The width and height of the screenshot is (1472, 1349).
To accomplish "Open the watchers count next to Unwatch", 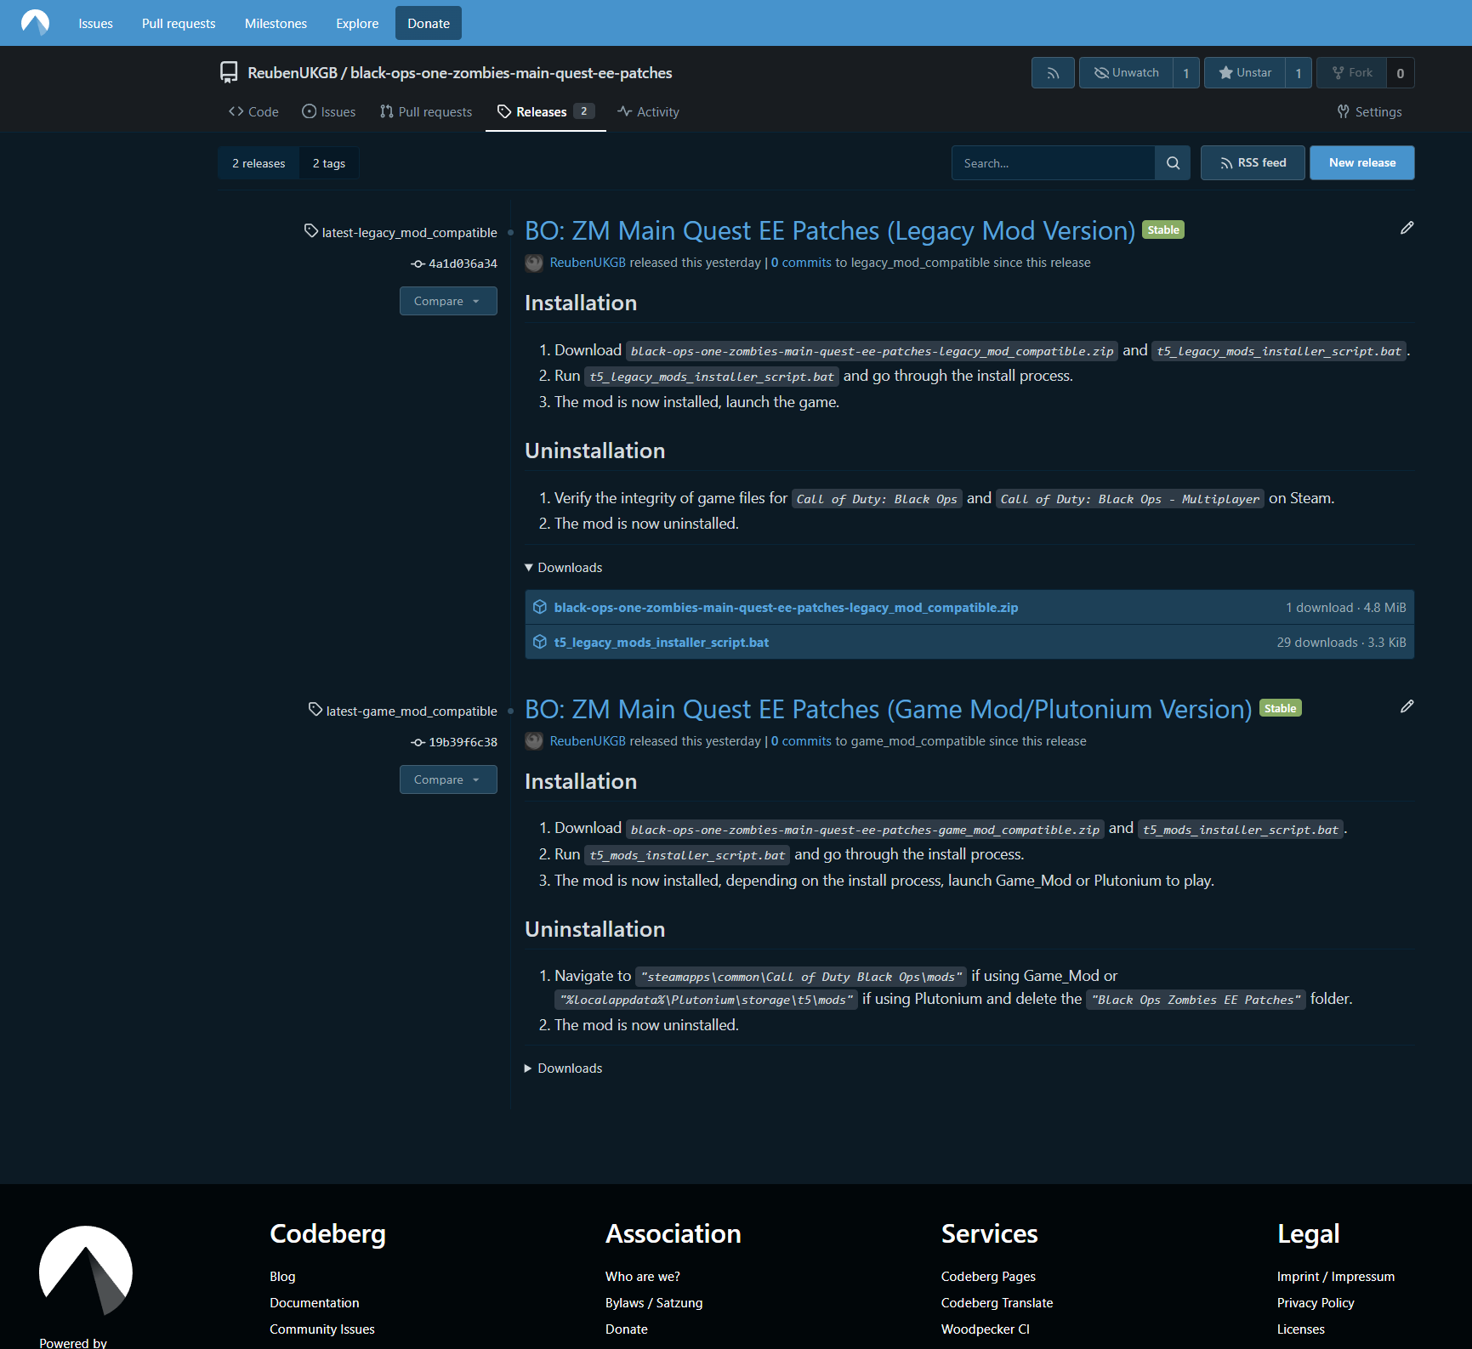I will (1186, 73).
